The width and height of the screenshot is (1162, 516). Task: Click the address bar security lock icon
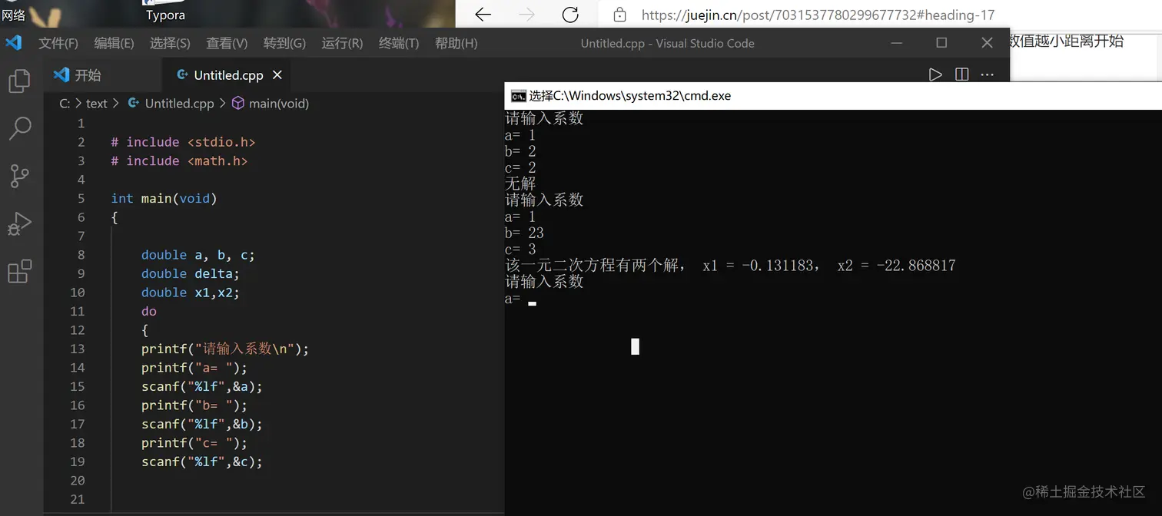[x=619, y=15]
